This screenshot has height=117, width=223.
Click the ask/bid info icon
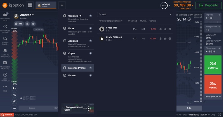[21, 98]
